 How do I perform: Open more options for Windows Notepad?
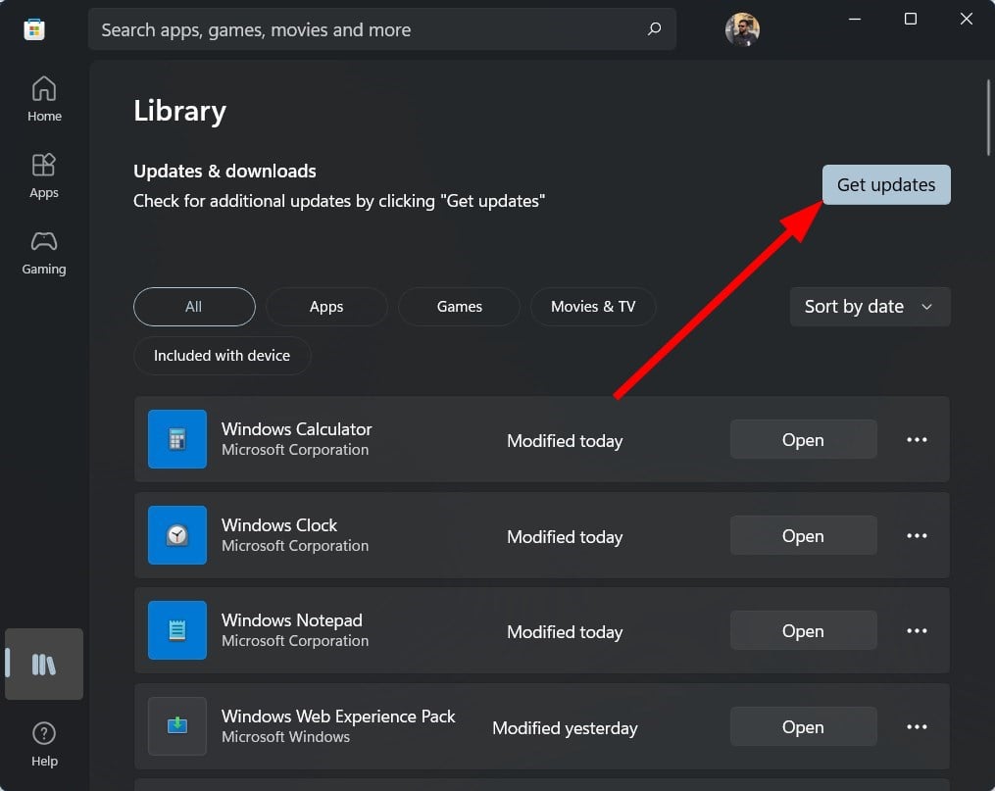pyautogui.click(x=917, y=630)
